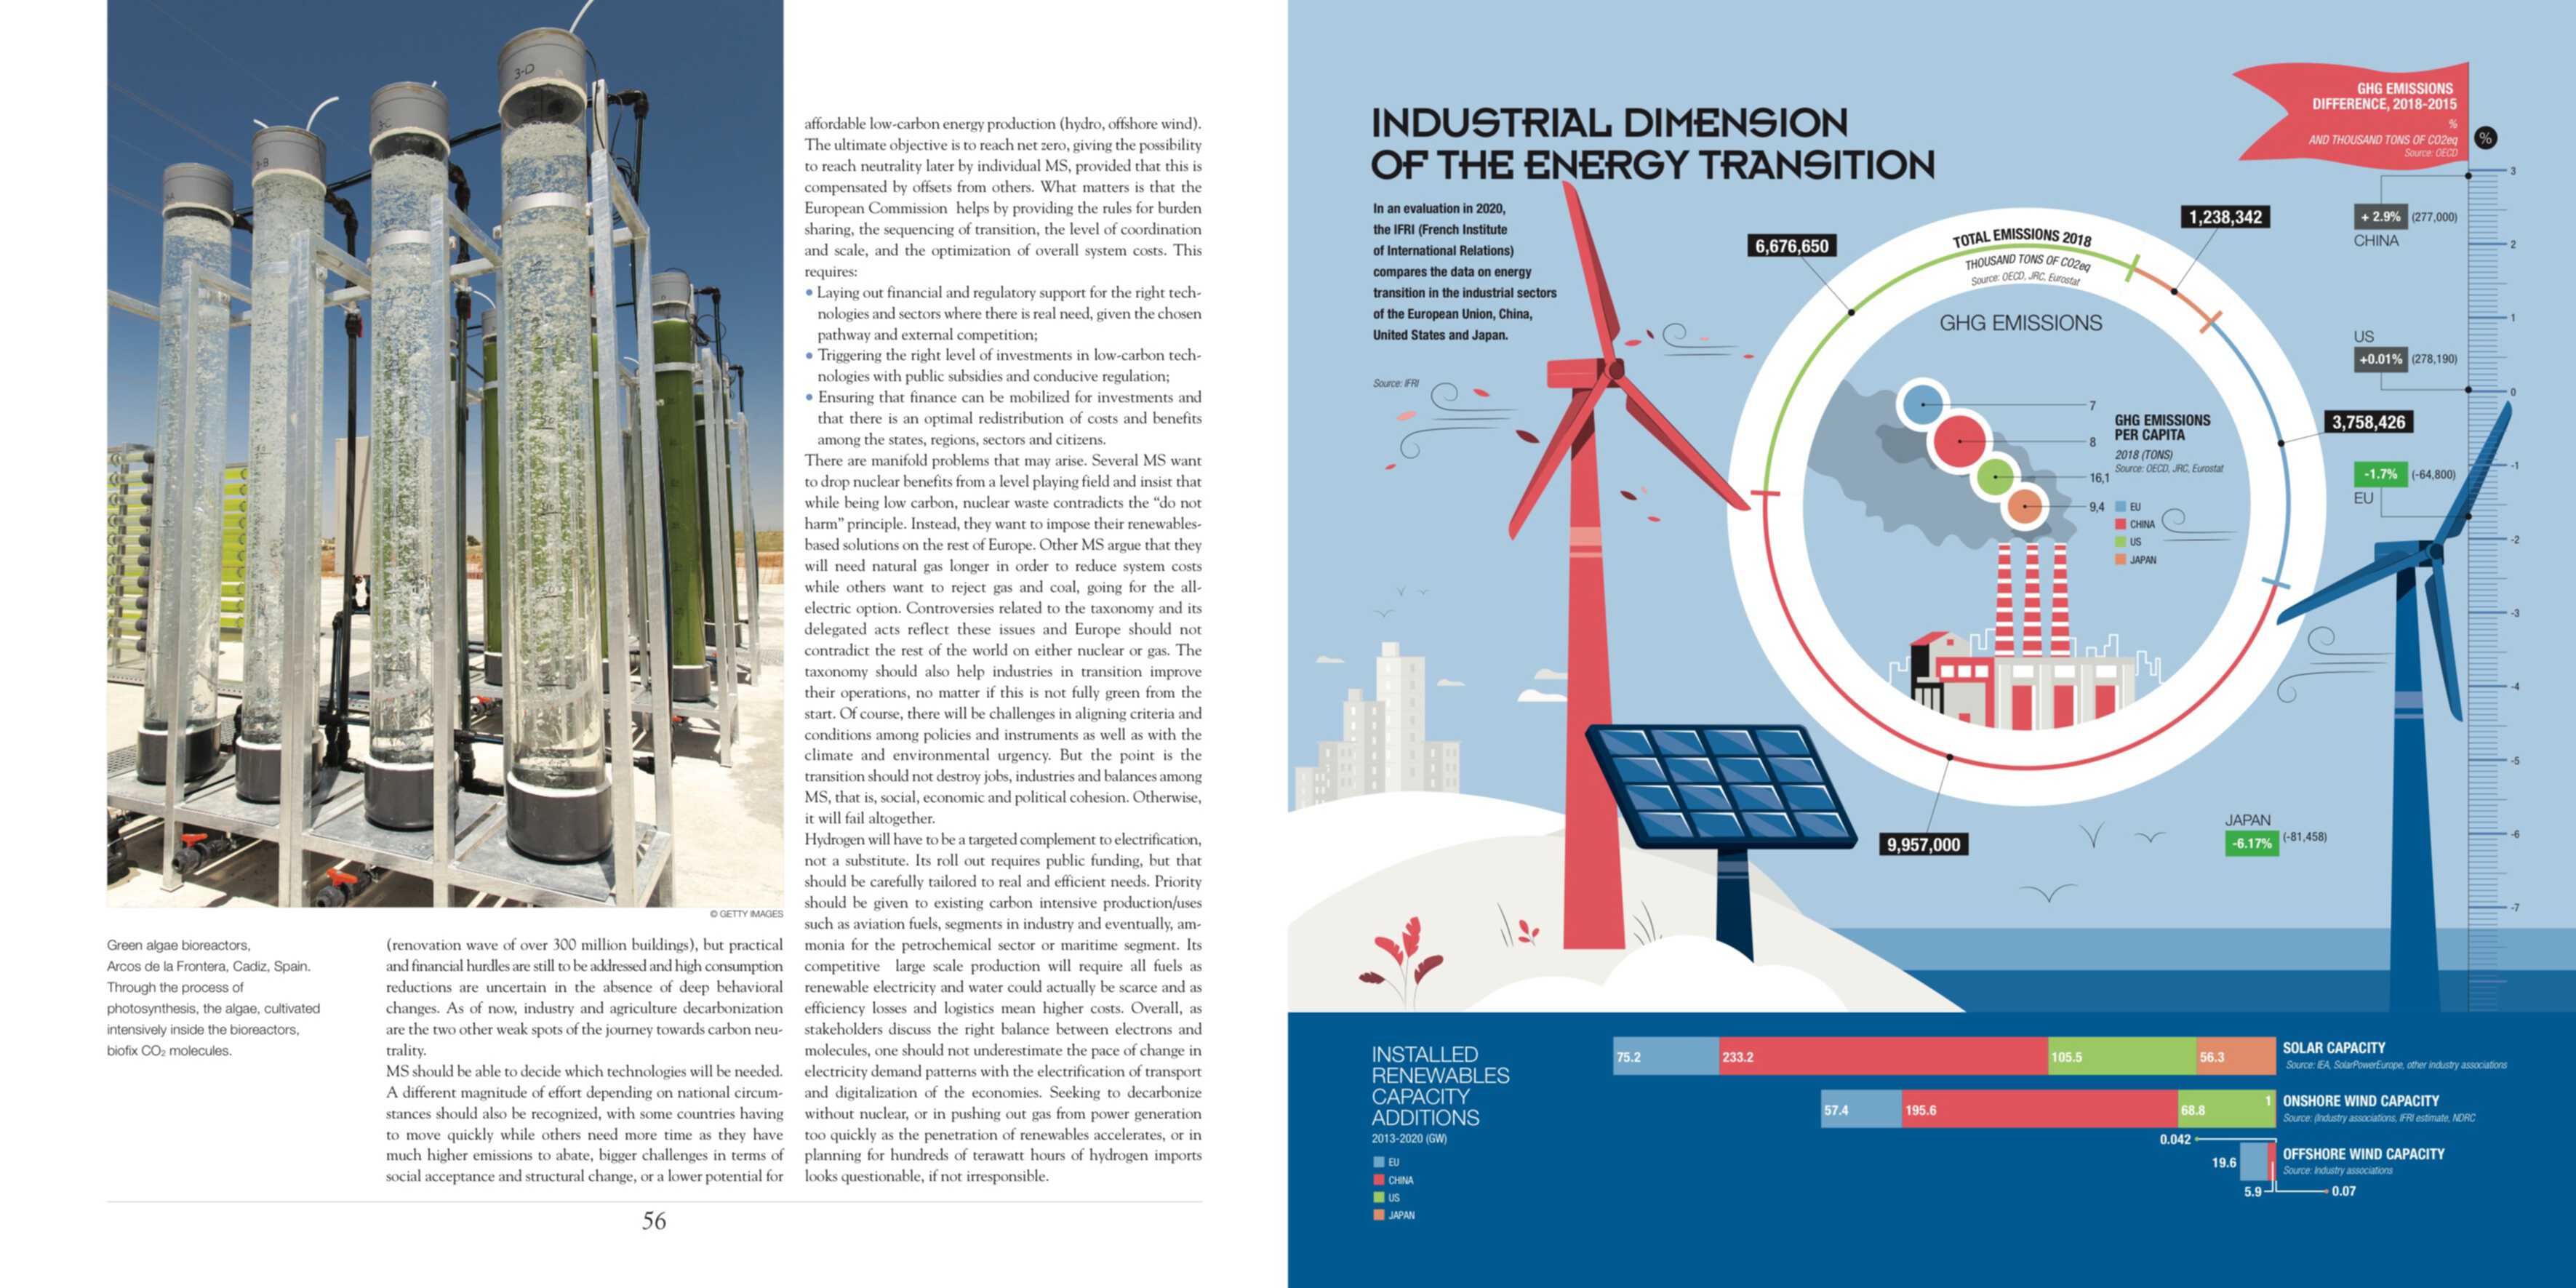Click the +2.9% China badge
This screenshot has height=1288, width=2576.
(x=2380, y=216)
